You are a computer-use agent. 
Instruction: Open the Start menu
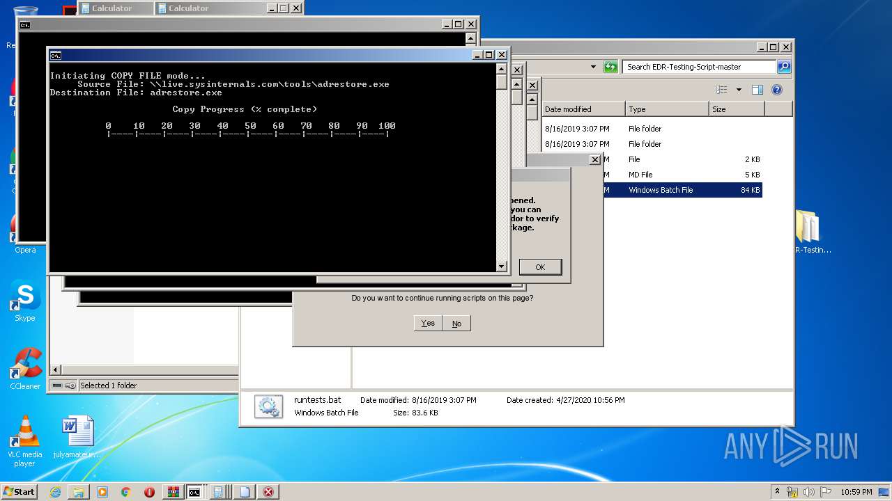pos(19,492)
